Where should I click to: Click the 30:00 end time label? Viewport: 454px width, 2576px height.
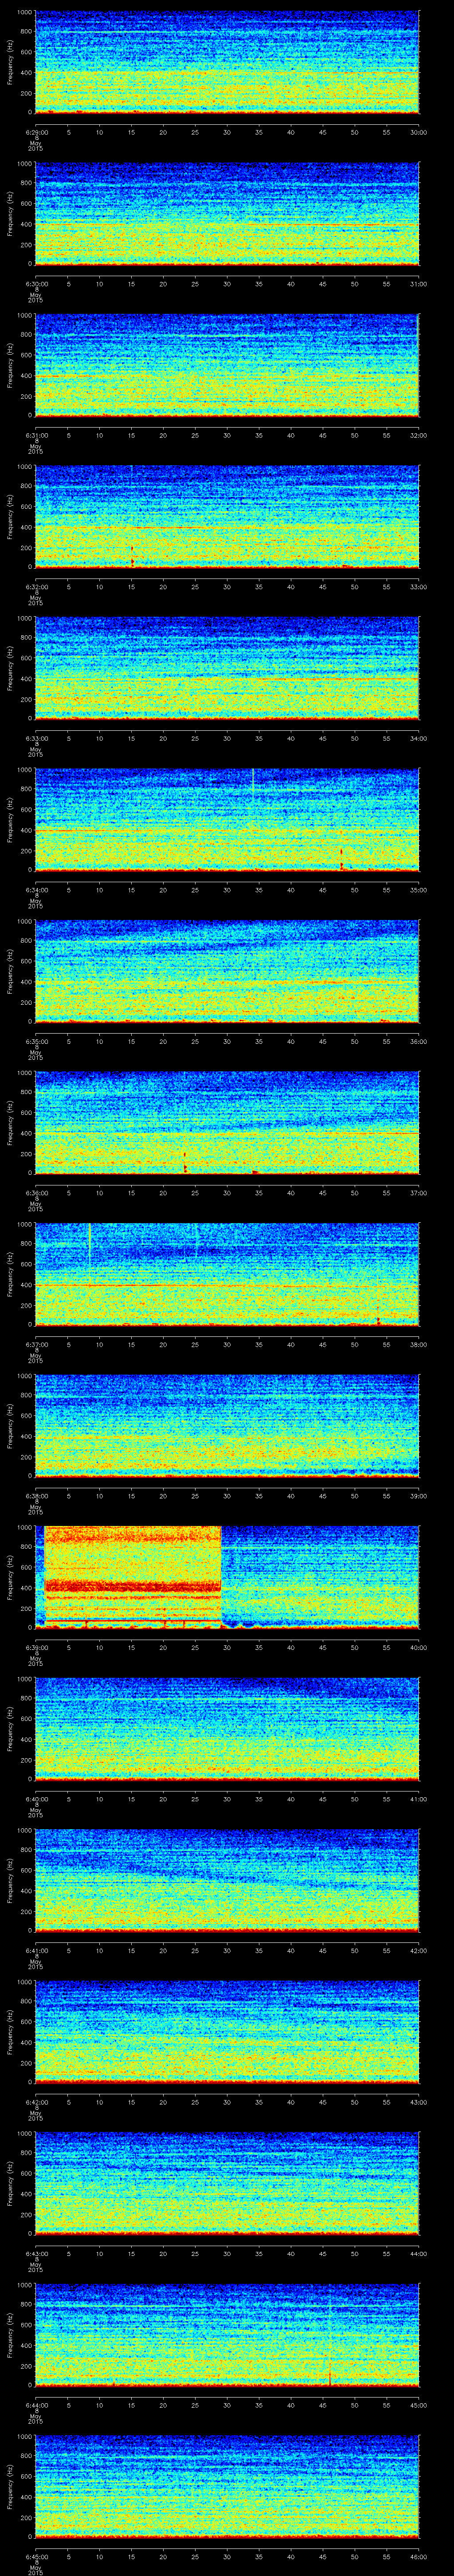[419, 132]
